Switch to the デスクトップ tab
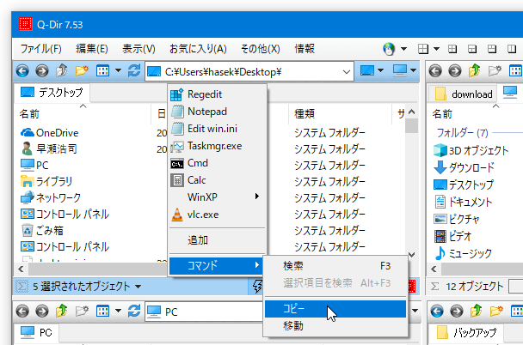Viewport: 523px width, 345px height. click(x=52, y=93)
